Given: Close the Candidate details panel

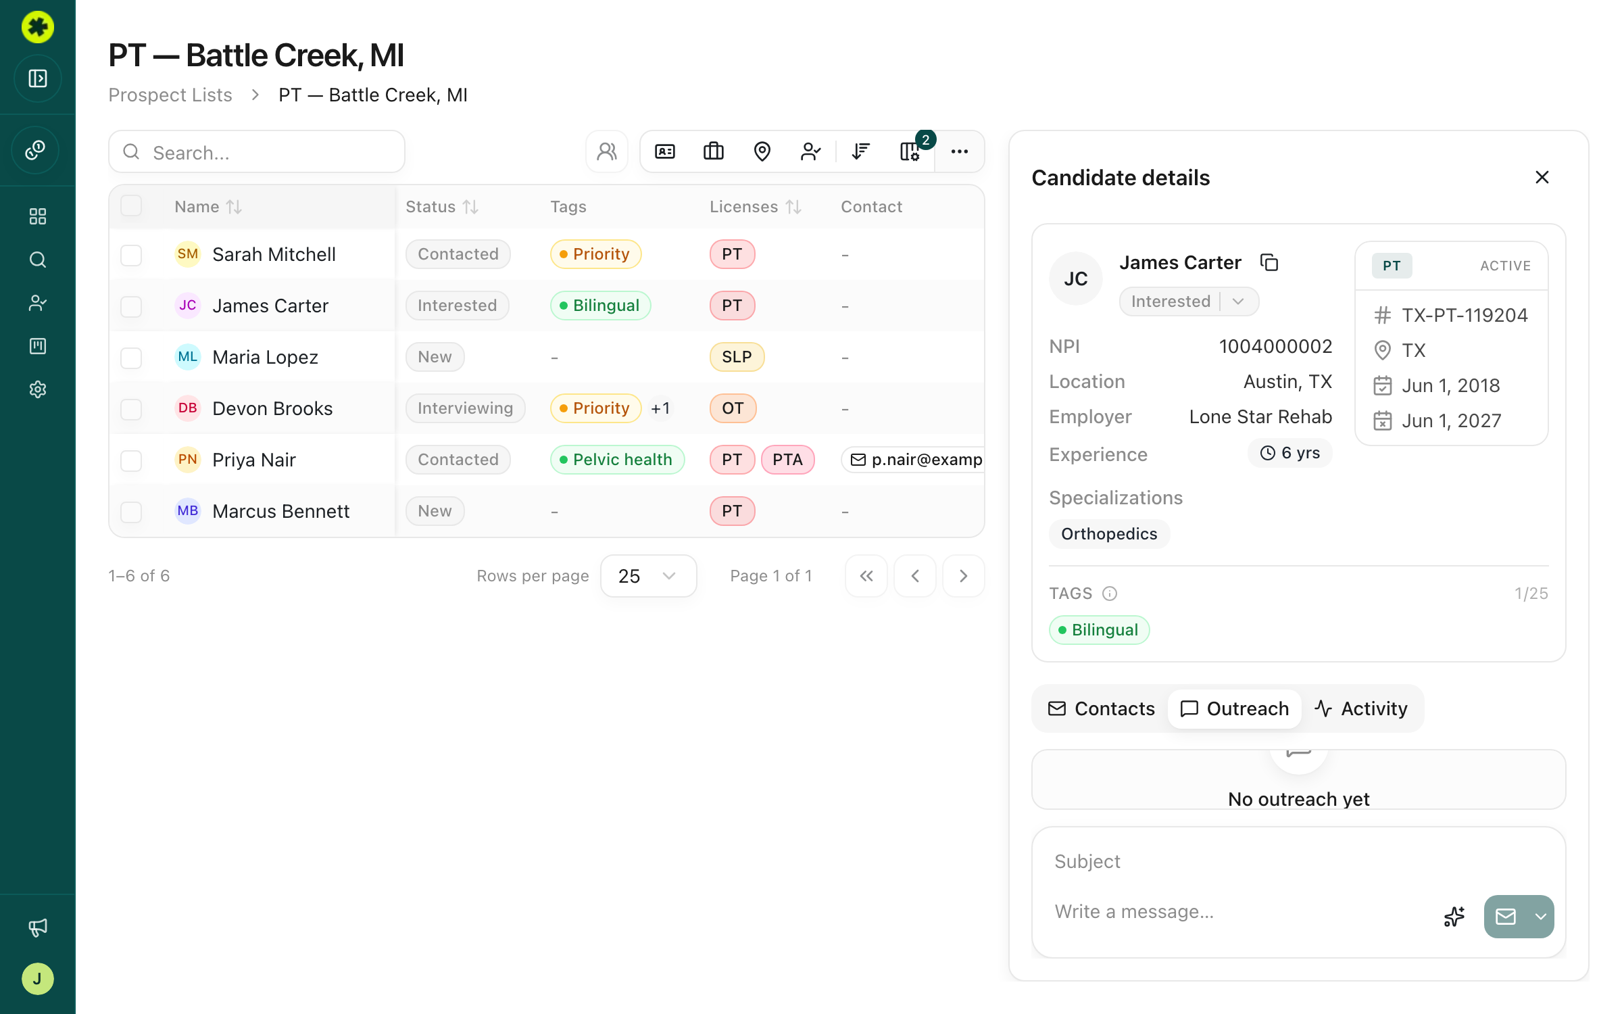Looking at the screenshot, I should [x=1542, y=177].
